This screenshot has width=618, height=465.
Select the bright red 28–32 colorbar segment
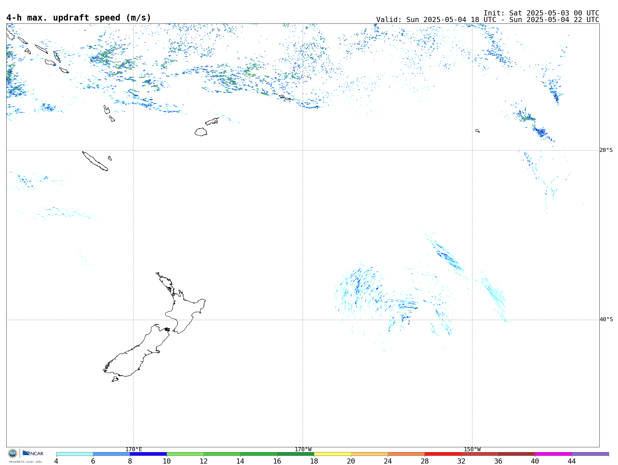(443, 454)
